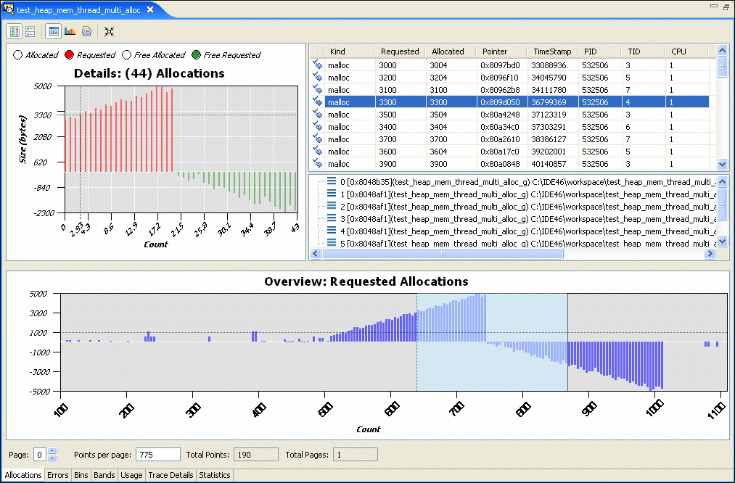The image size is (735, 483).
Task: Open the Trace Details tab
Action: [x=171, y=476]
